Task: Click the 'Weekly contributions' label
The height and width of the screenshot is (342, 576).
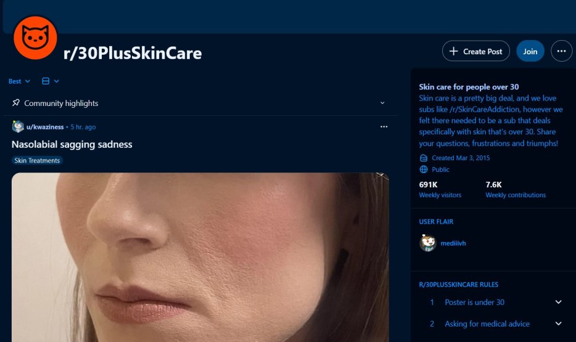Action: point(516,195)
